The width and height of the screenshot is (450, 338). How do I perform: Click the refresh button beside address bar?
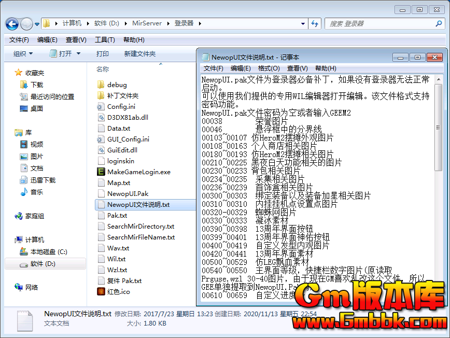click(315, 24)
